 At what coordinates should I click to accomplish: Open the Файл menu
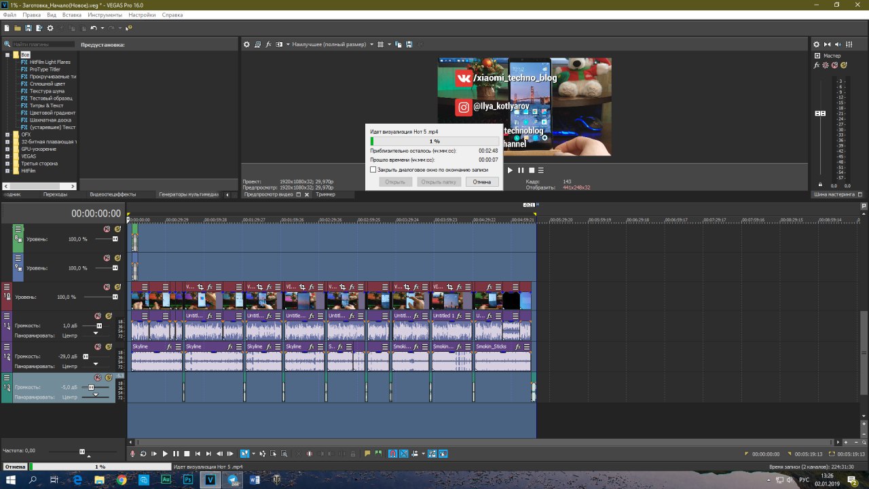point(10,15)
